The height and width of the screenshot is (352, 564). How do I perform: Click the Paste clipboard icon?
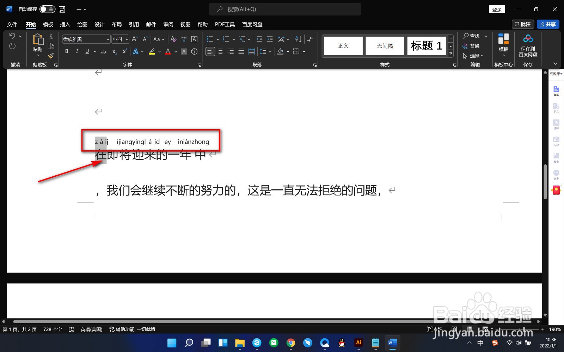tap(38, 40)
